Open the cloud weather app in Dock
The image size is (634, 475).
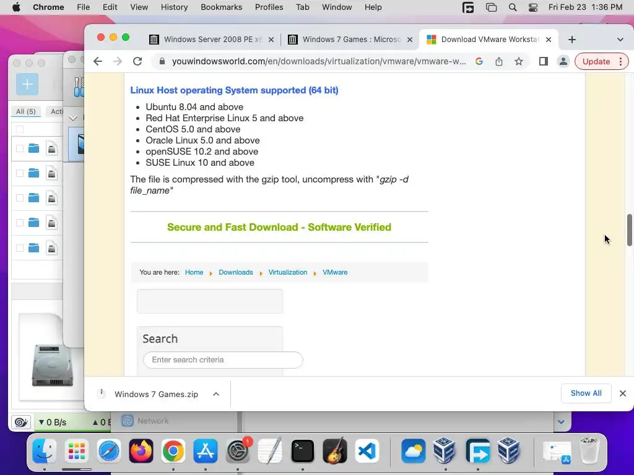[x=413, y=451]
